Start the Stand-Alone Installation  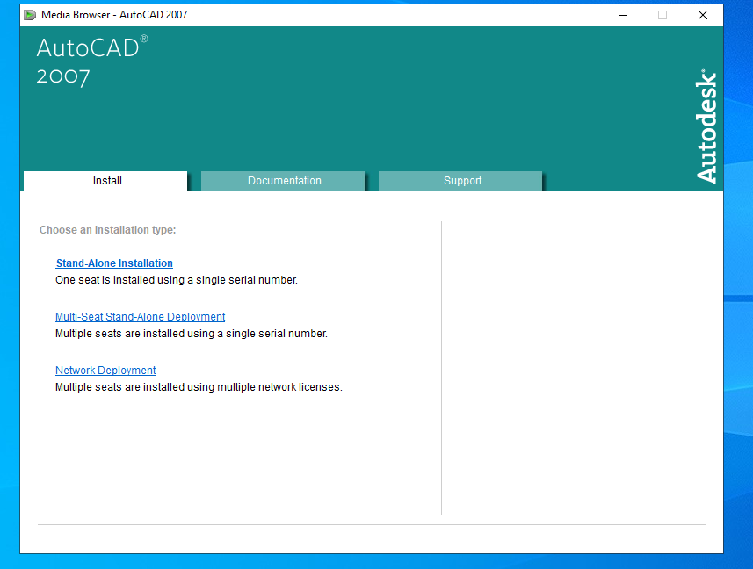tap(114, 263)
